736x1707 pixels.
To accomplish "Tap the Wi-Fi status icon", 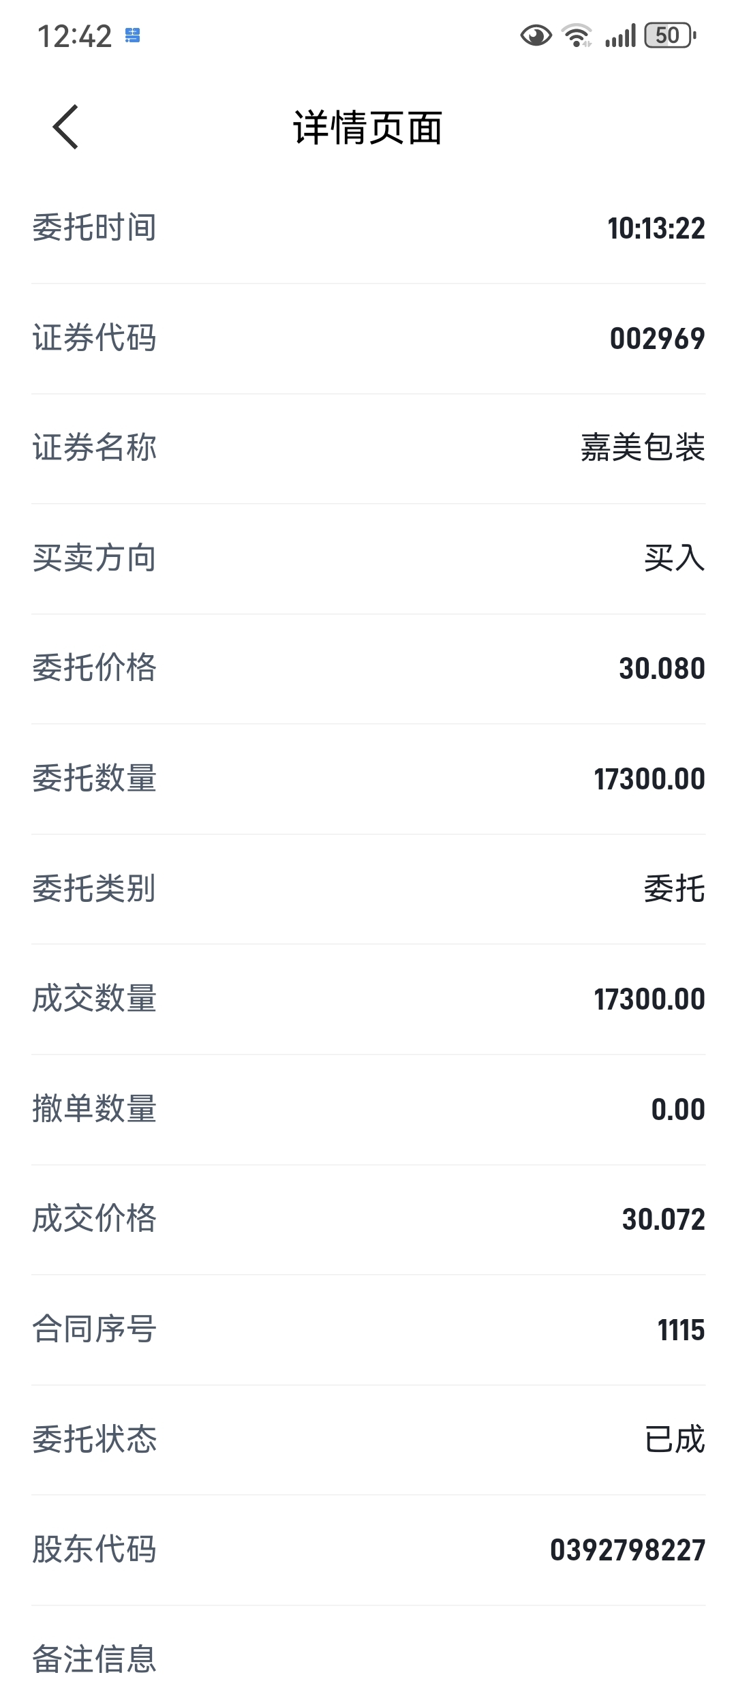I will [577, 35].
